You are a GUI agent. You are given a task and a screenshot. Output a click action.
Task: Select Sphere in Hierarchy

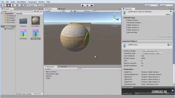49,76
